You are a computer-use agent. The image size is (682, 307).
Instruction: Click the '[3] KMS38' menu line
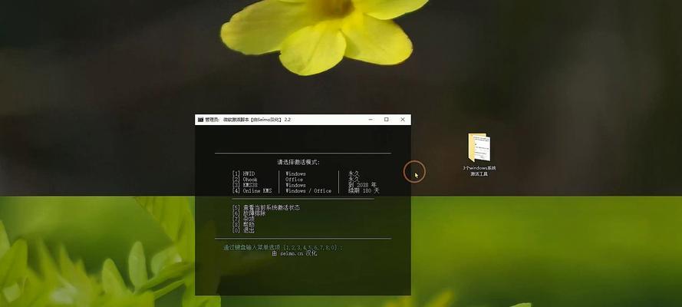tap(245, 185)
